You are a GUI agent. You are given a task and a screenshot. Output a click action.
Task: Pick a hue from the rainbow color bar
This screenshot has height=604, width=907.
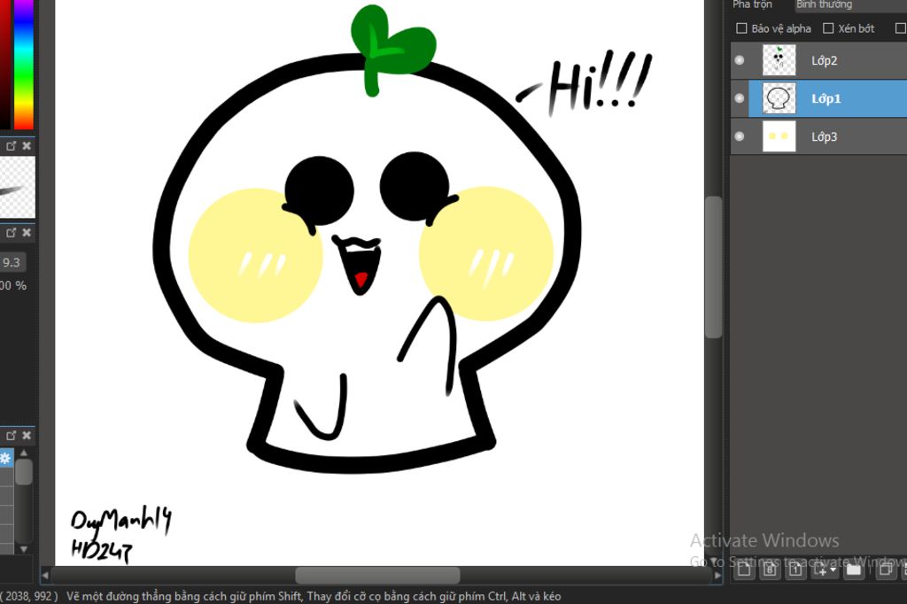pyautogui.click(x=24, y=64)
